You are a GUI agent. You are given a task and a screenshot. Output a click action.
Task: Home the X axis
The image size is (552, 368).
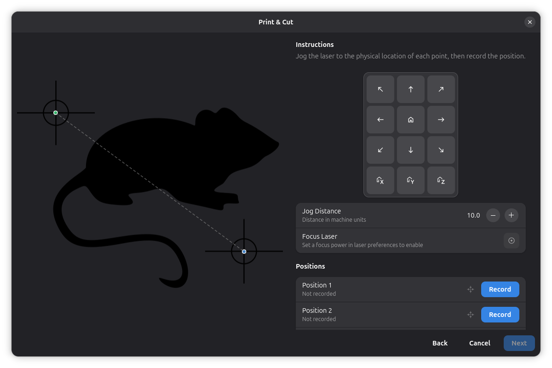click(380, 180)
